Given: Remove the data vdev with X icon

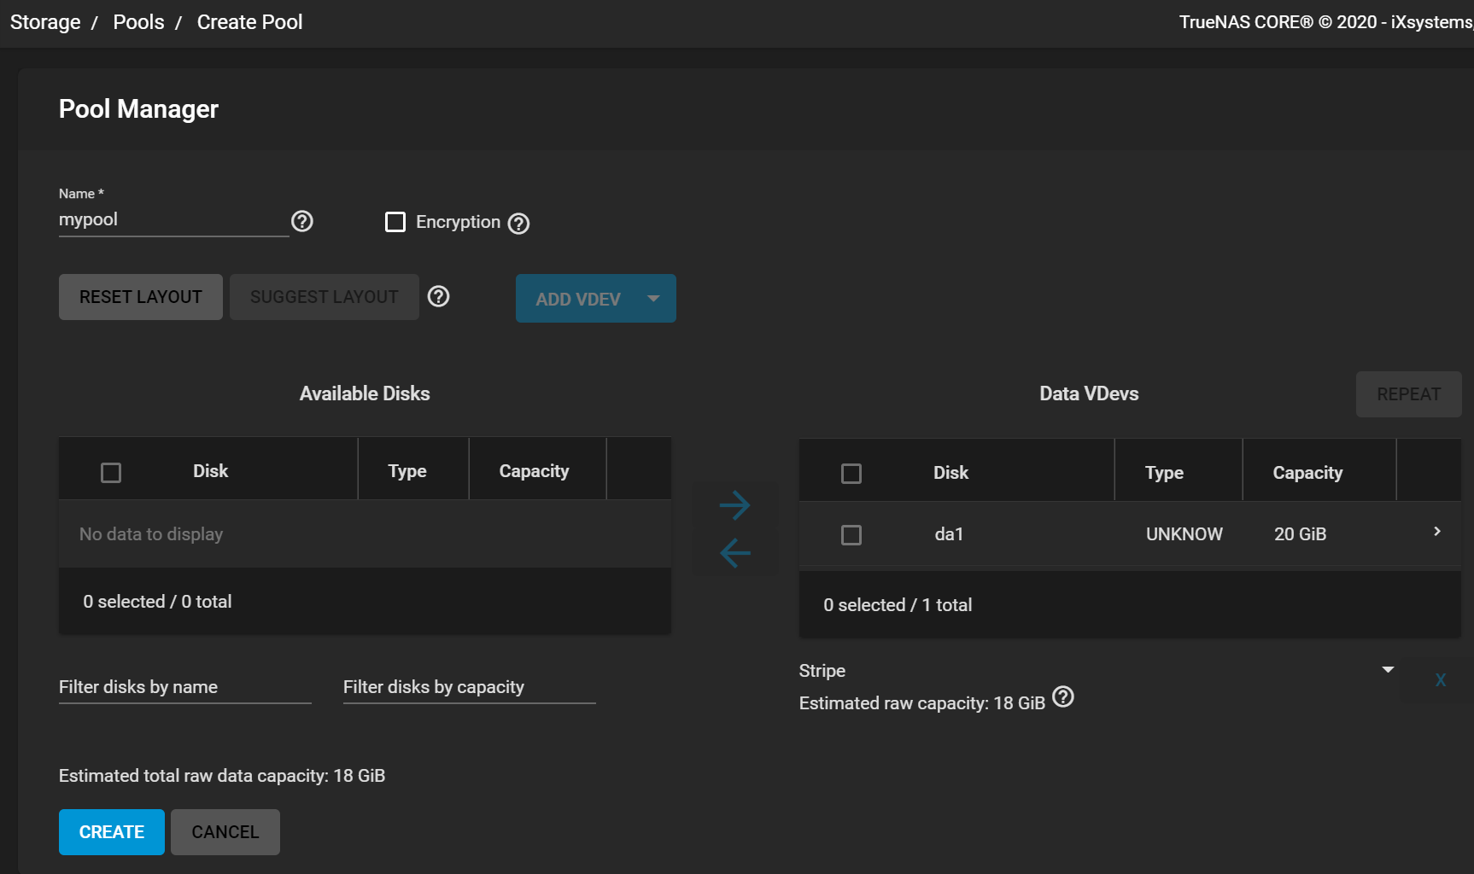Looking at the screenshot, I should [1441, 680].
